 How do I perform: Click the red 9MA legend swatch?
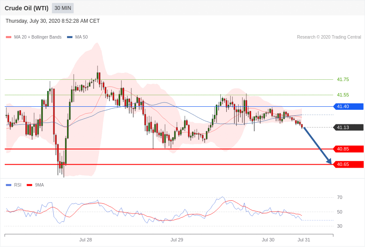tap(30, 185)
